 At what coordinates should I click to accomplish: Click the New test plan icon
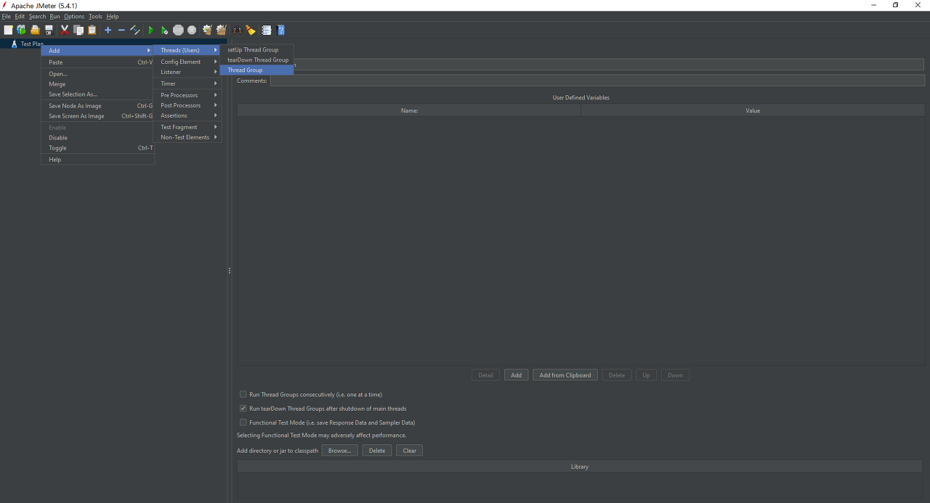coord(8,30)
